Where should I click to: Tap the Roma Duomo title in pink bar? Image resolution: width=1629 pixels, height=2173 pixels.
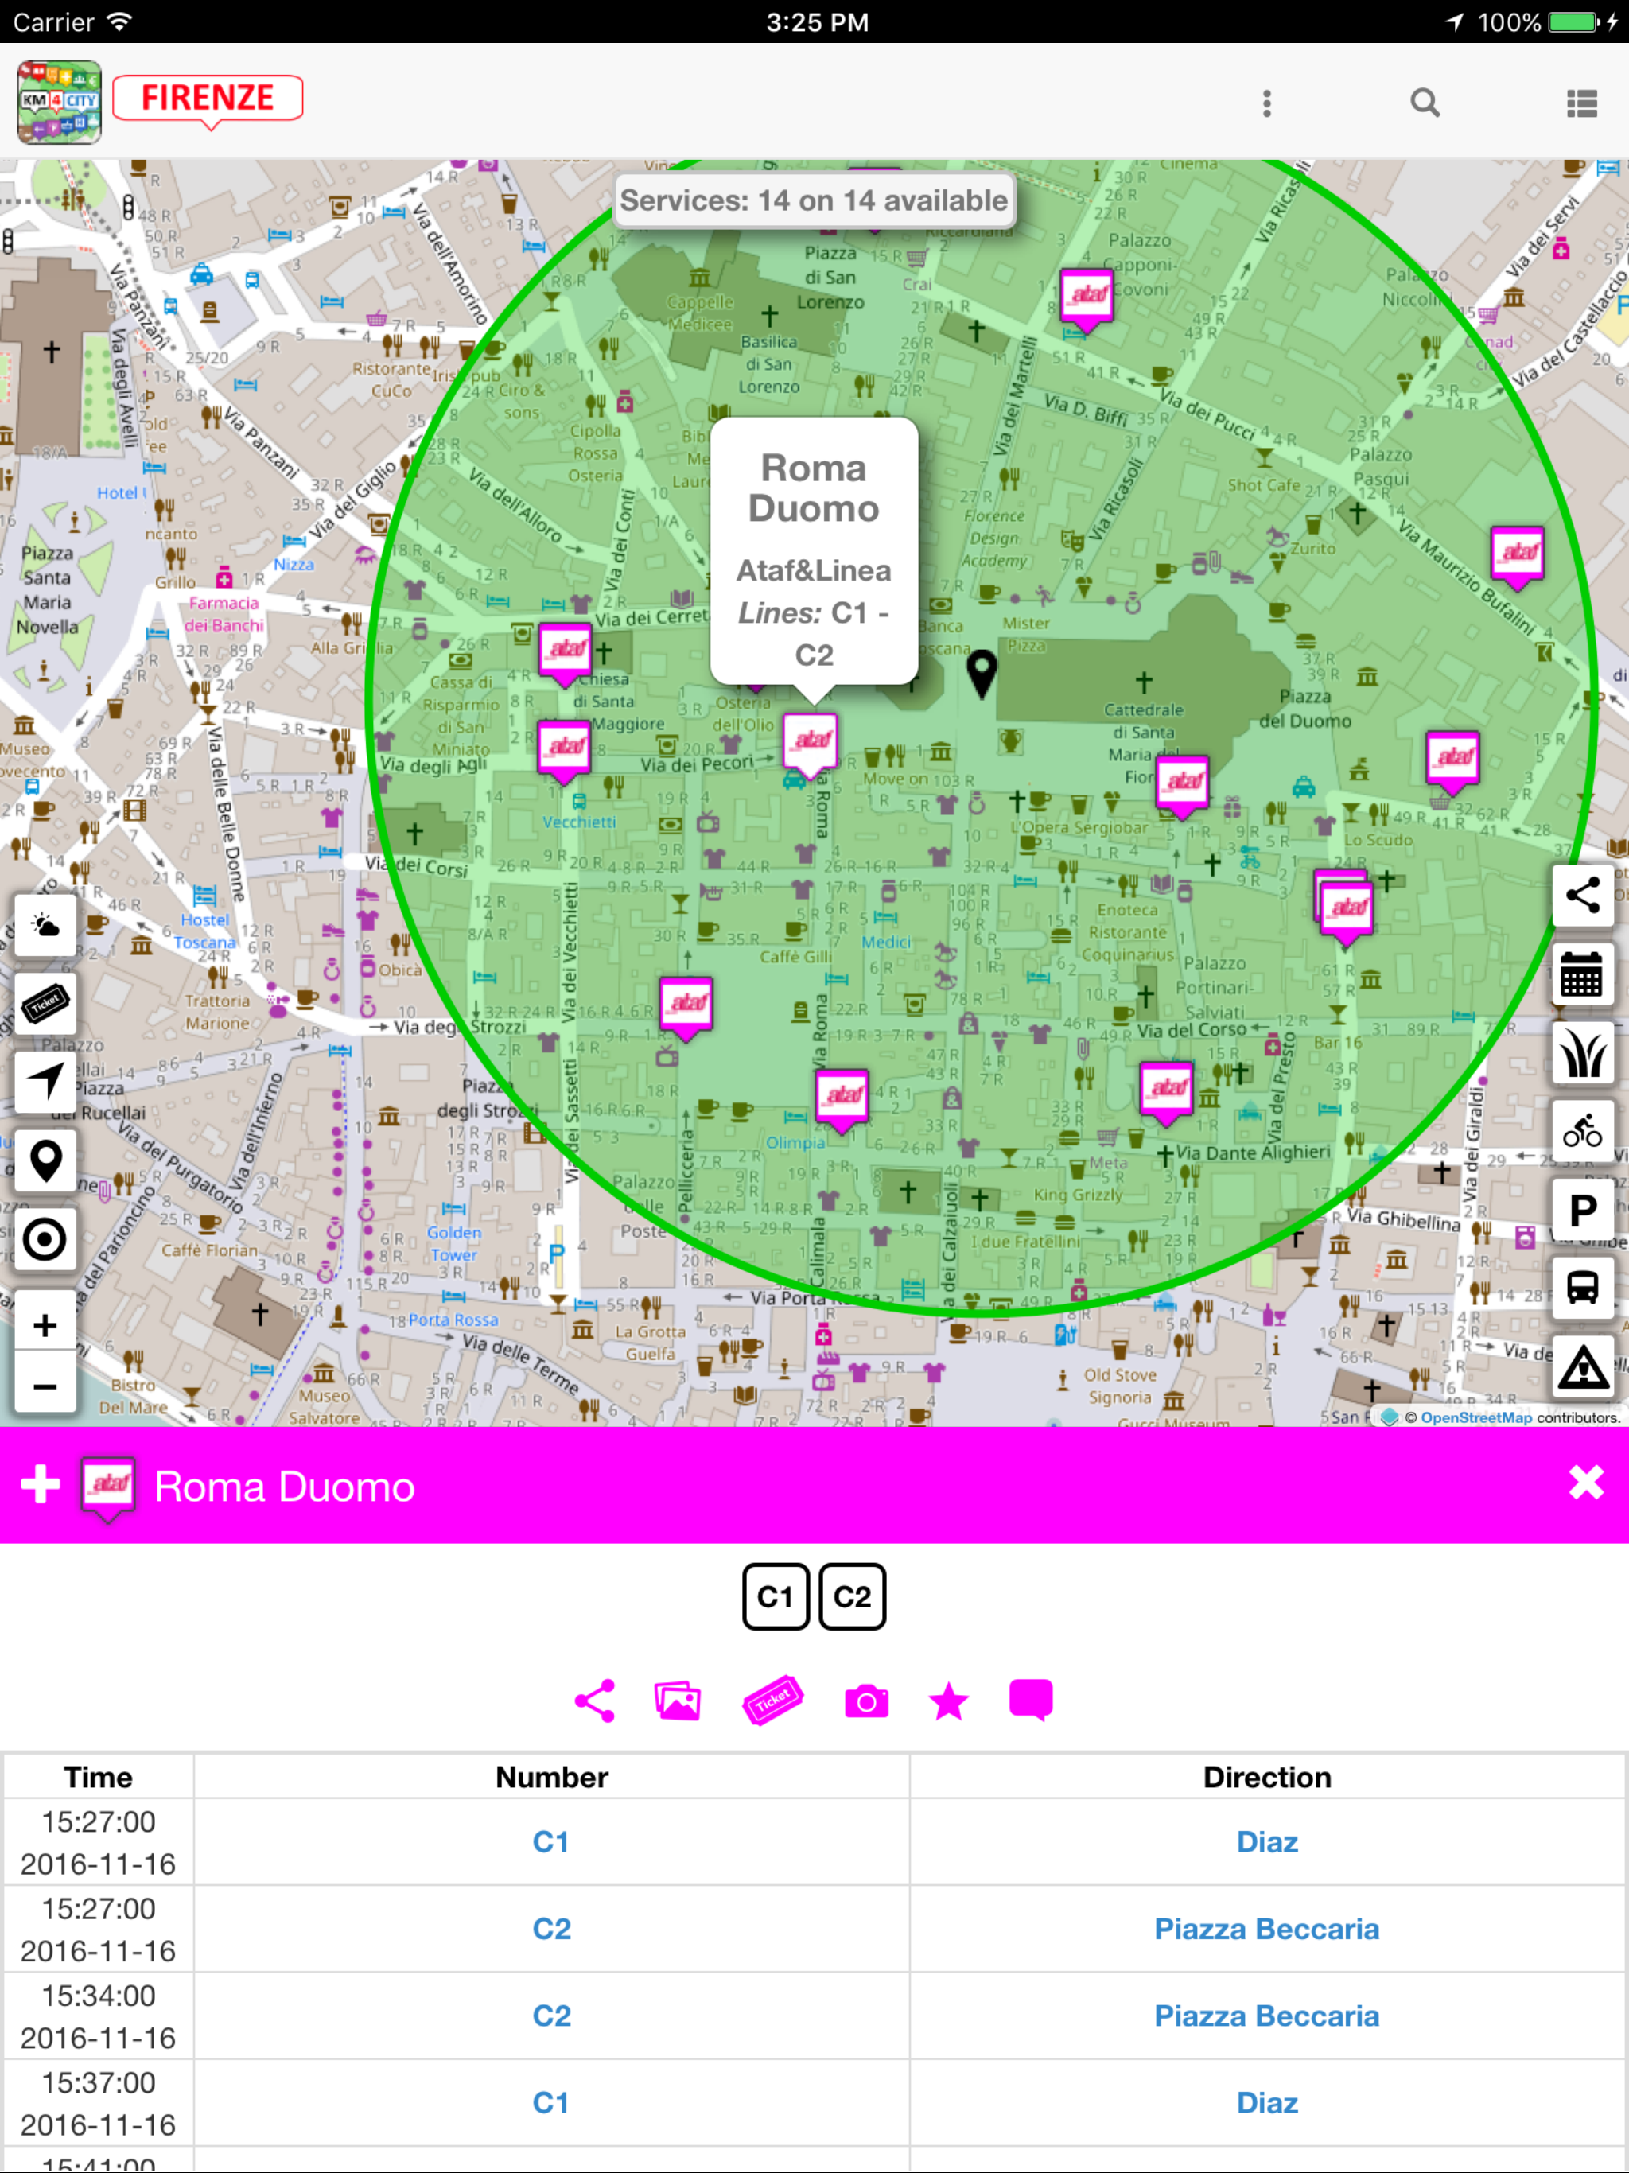click(x=285, y=1487)
